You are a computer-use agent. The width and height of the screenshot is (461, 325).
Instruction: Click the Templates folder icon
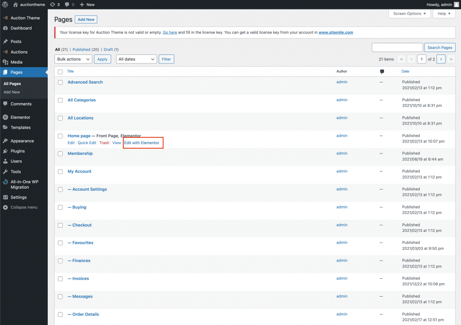tap(5, 127)
